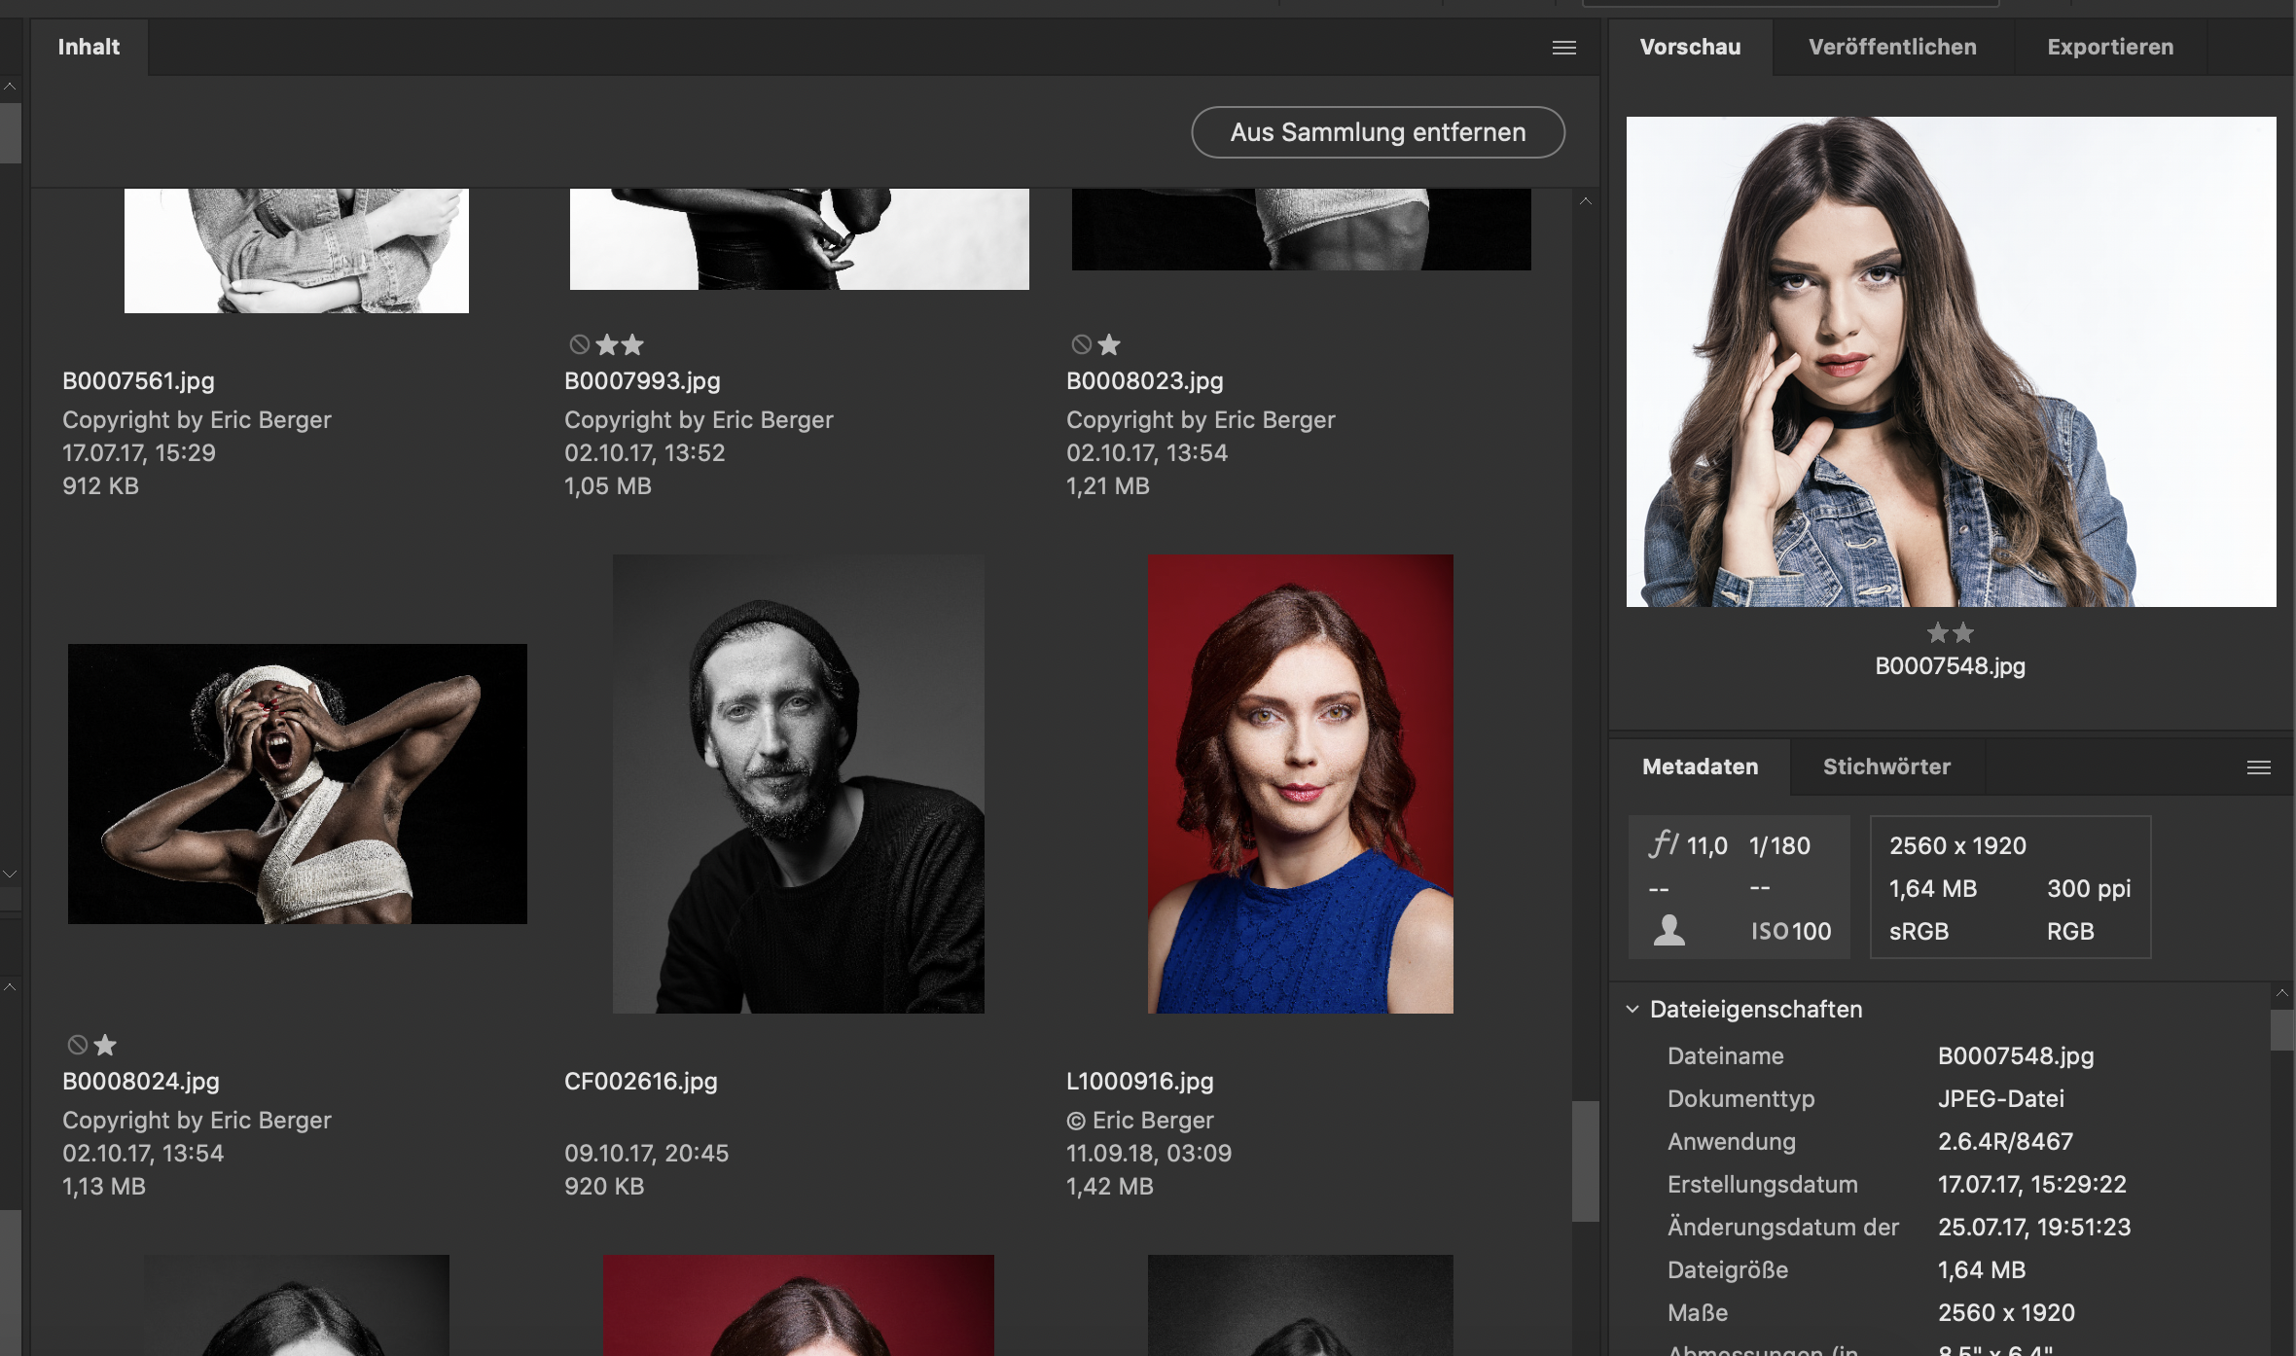This screenshot has height=1356, width=2296.
Task: Click reject icon under B0008024.jpg
Action: pos(77,1045)
